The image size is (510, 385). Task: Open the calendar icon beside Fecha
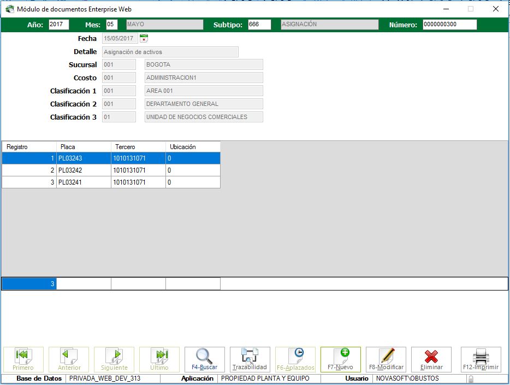pyautogui.click(x=144, y=38)
